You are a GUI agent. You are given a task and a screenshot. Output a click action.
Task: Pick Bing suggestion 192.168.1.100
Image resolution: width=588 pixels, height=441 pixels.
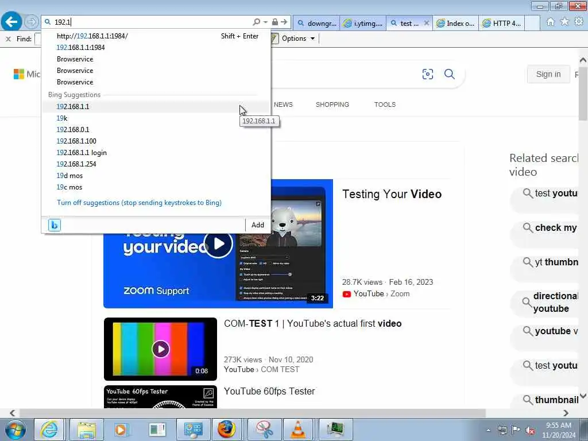coord(156,141)
